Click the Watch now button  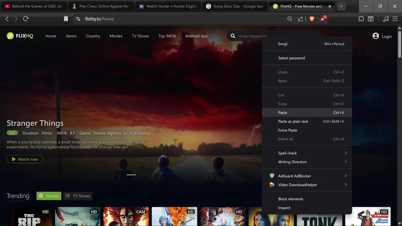point(25,159)
